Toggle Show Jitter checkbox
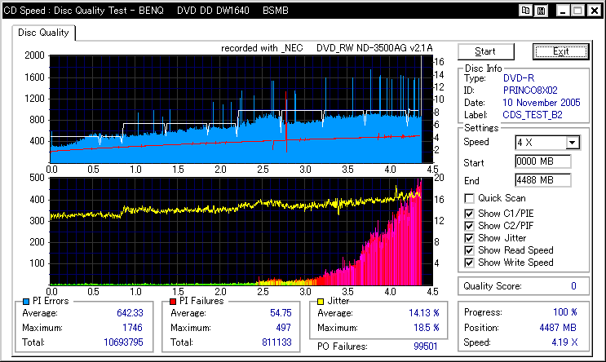Image resolution: width=606 pixels, height=362 pixels. click(x=469, y=238)
